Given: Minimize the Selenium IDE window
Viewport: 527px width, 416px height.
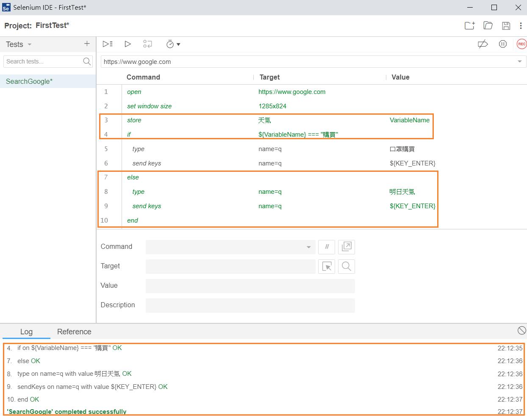Looking at the screenshot, I should pyautogui.click(x=470, y=8).
